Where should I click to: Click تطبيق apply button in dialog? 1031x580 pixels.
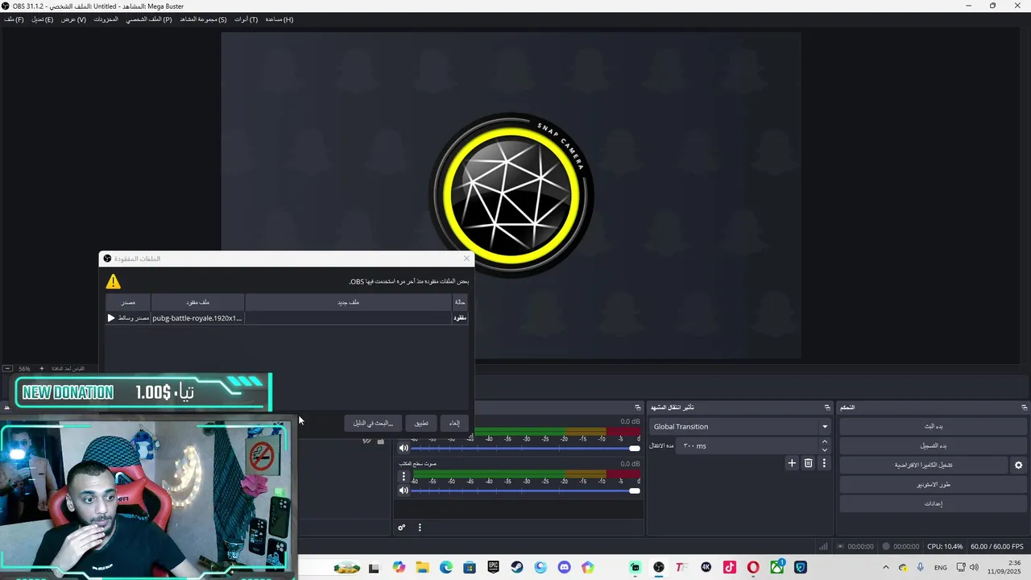[421, 423]
